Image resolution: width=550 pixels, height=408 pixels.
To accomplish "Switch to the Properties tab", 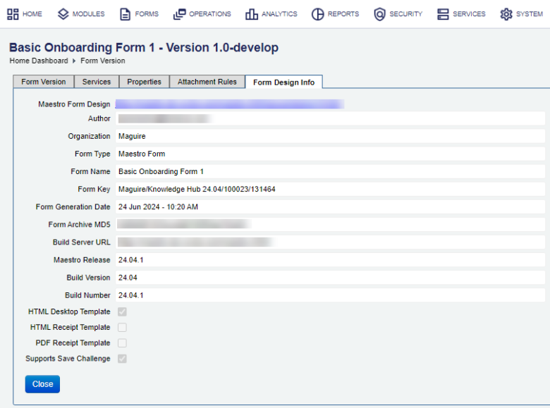I will coord(144,82).
